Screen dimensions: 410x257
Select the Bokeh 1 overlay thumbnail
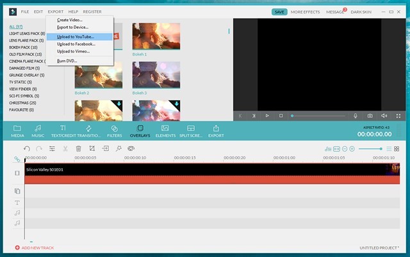(x=156, y=36)
